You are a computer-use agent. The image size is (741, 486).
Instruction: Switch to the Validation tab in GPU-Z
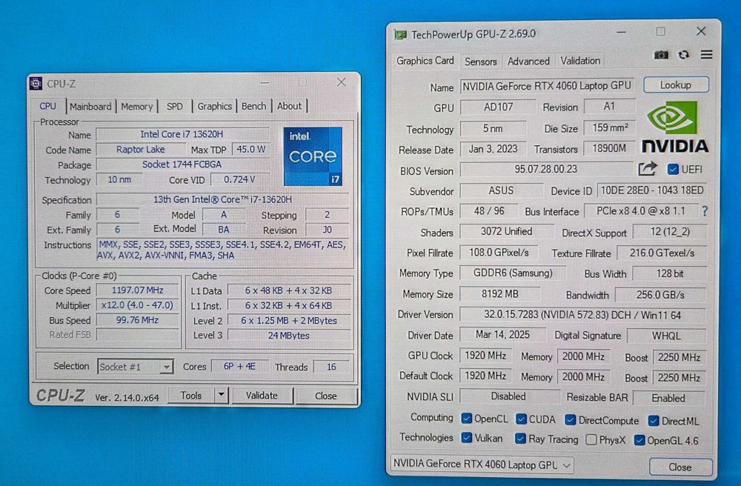pyautogui.click(x=580, y=61)
